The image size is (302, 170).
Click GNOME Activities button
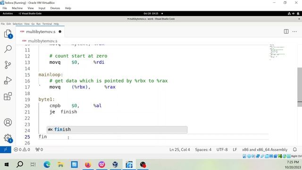coord(8,14)
